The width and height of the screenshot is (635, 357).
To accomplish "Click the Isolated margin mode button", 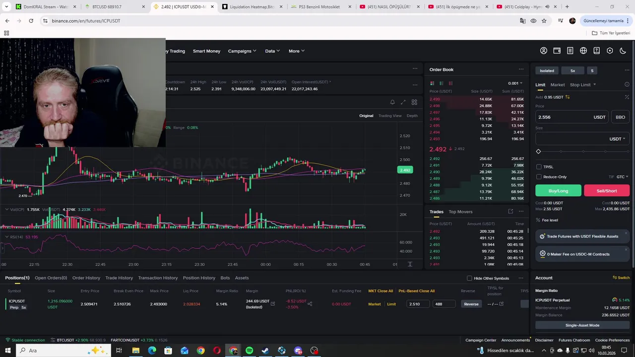I will 547,70.
